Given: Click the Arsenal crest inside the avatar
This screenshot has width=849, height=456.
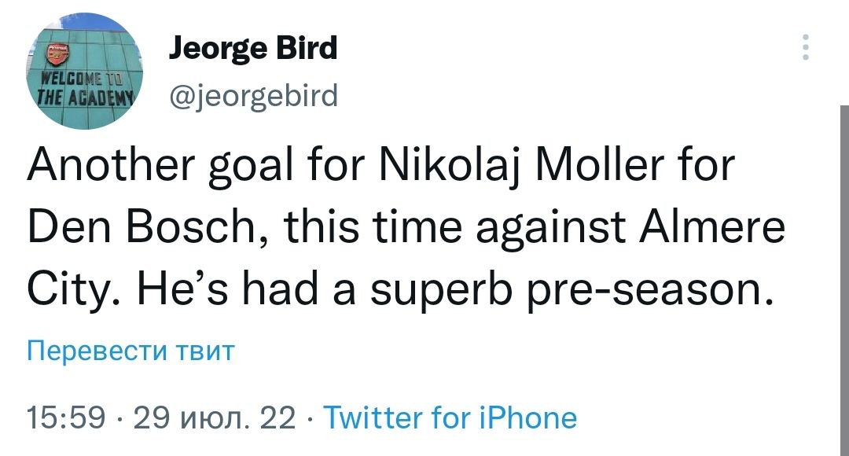Looking at the screenshot, I should pyautogui.click(x=57, y=53).
